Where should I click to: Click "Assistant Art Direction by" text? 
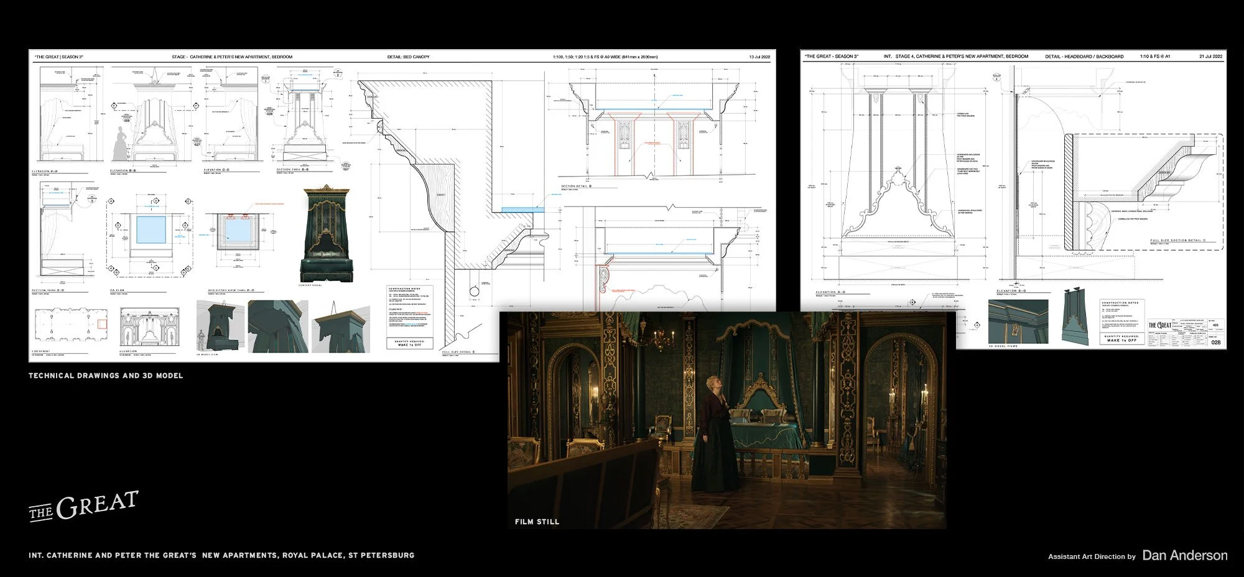[x=1092, y=556]
